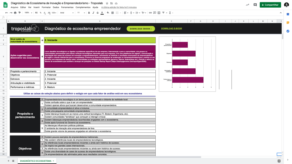Insert a chart using toolbar icon

click(x=159, y=13)
